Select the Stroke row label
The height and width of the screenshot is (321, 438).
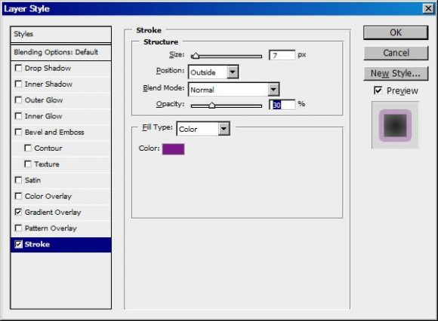[37, 244]
